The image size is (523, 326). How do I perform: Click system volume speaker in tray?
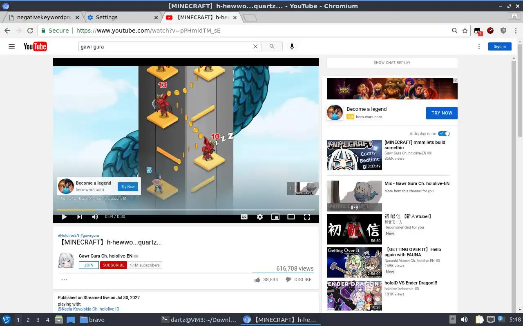(x=464, y=320)
